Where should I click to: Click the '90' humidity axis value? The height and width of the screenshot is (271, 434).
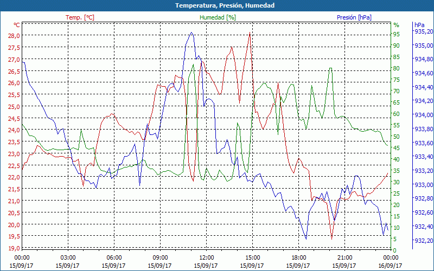397,46
